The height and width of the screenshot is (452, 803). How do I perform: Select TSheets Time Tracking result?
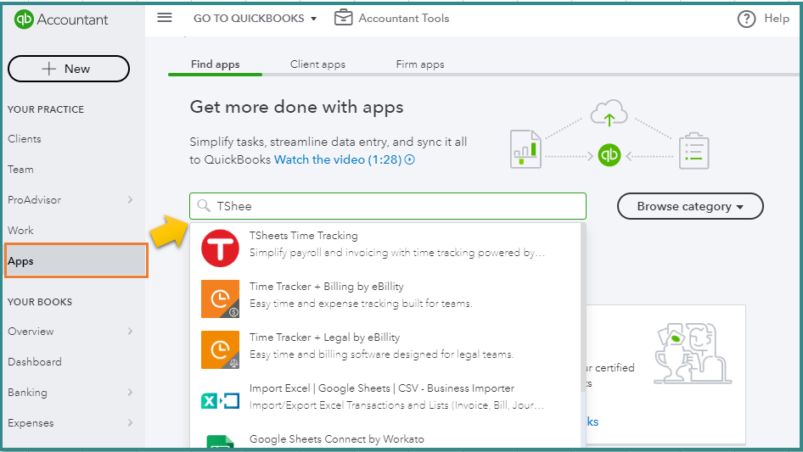pos(387,248)
